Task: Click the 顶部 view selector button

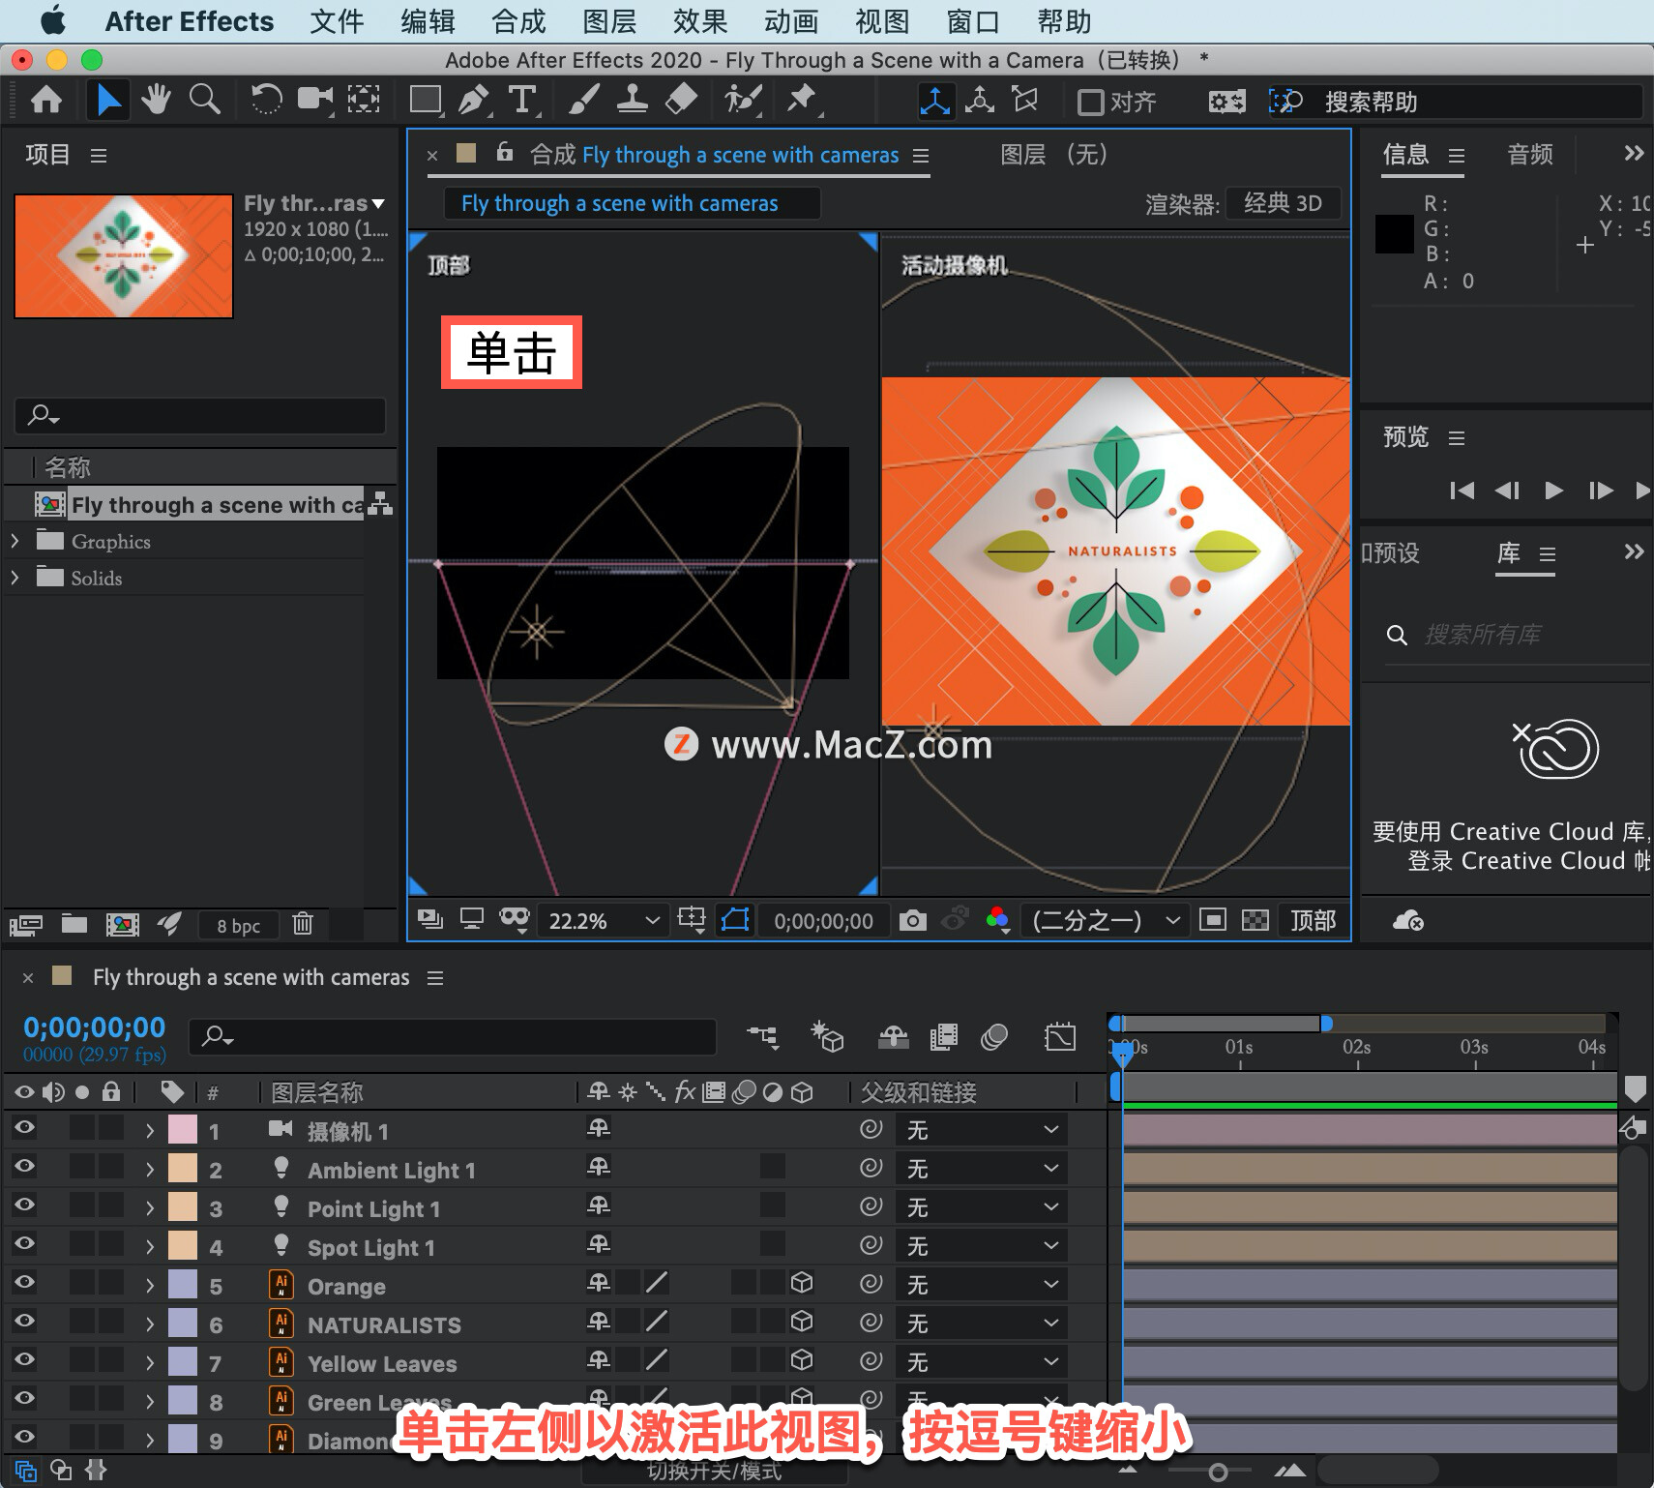Action: click(x=1313, y=921)
